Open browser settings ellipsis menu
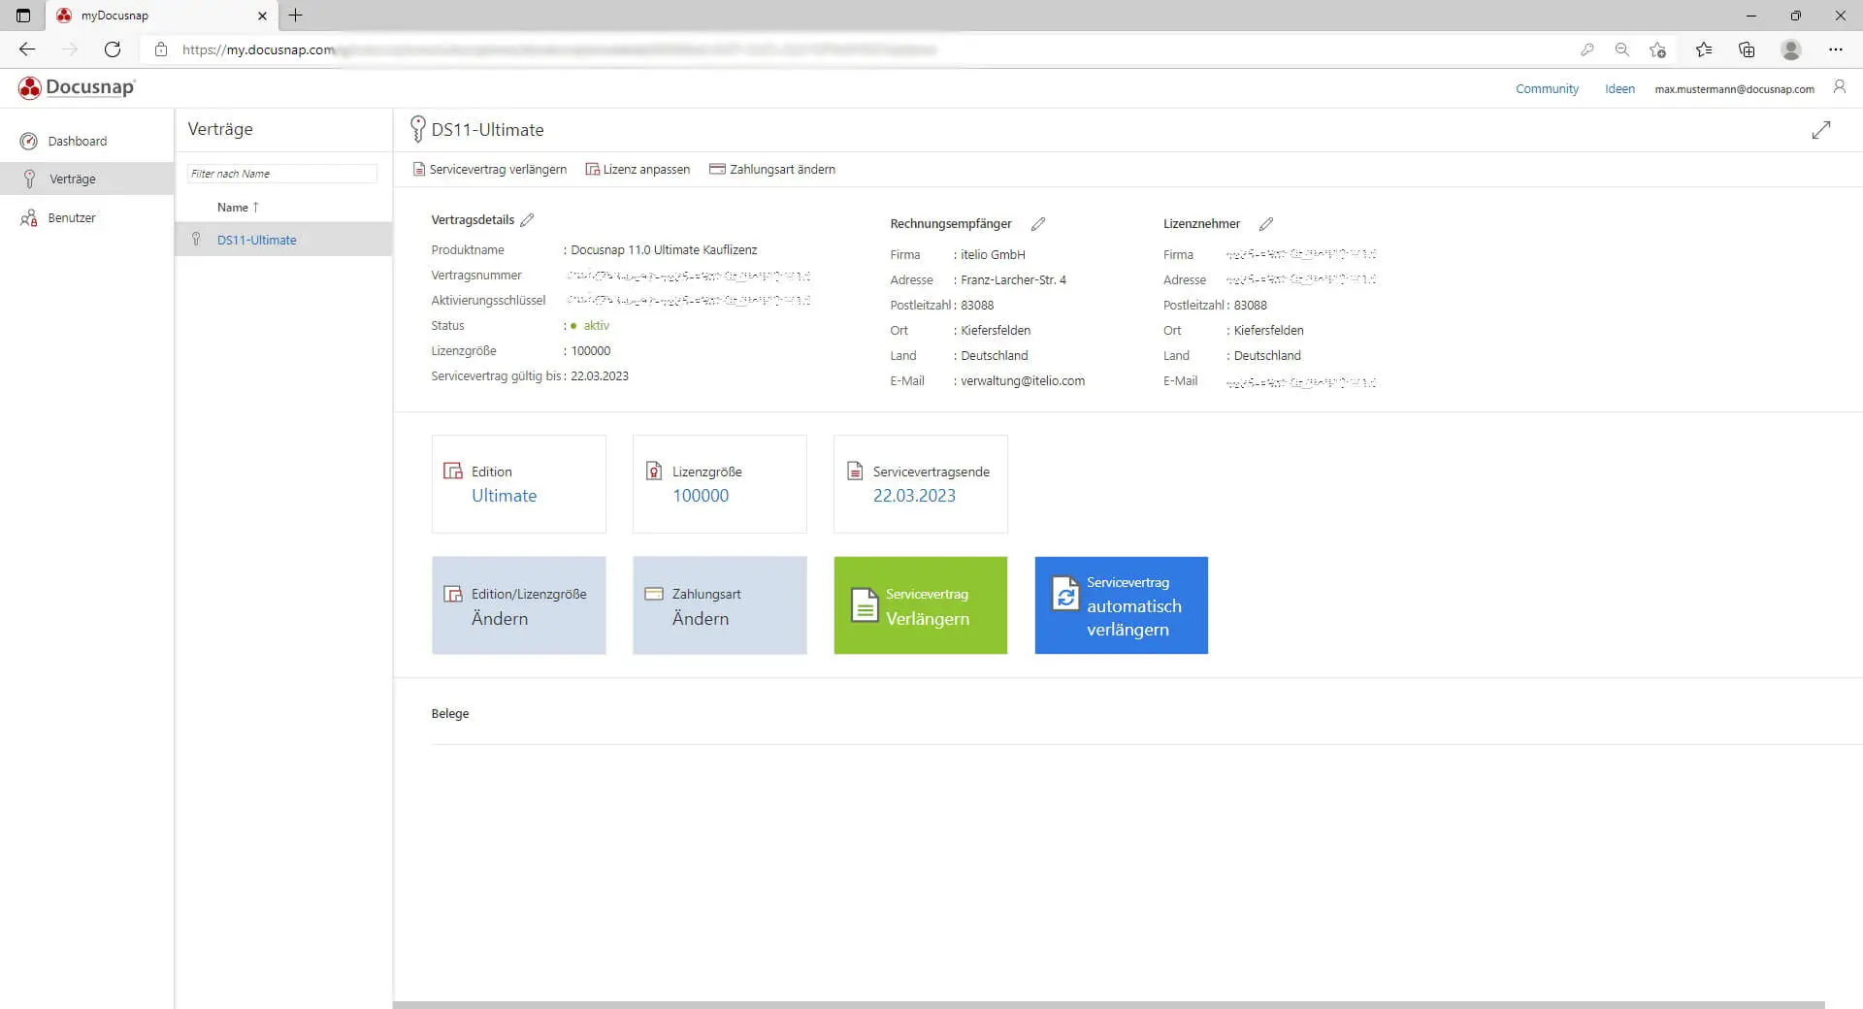Screen dimensions: 1863x1009 (x=1836, y=49)
